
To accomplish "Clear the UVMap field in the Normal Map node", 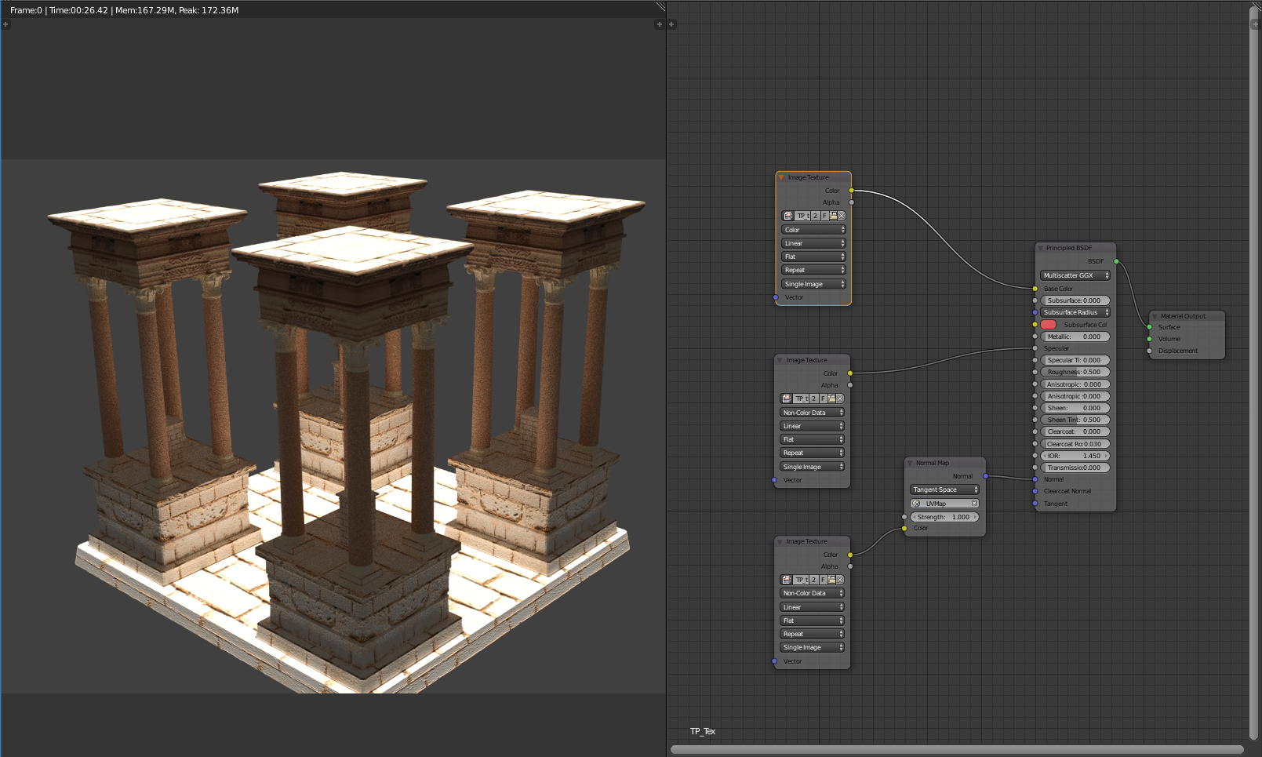I will click(974, 504).
